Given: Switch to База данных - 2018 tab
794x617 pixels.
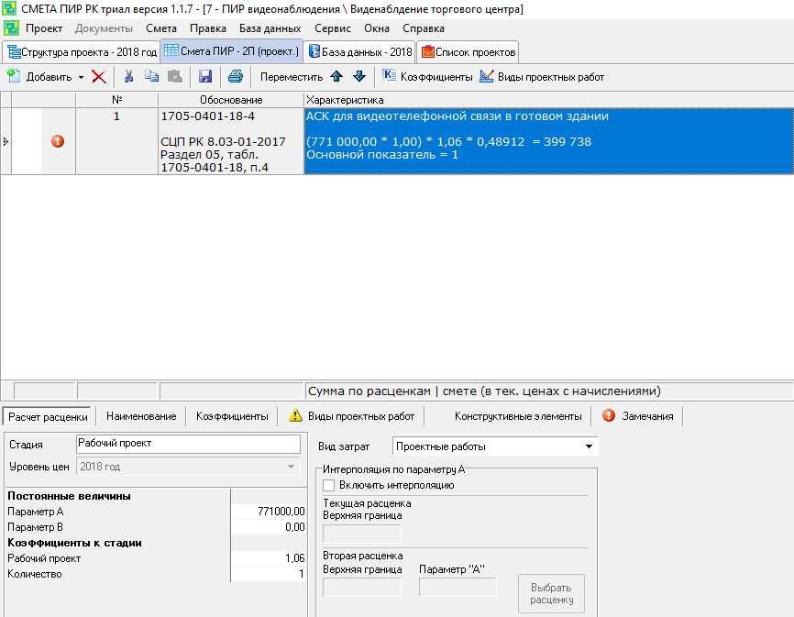Looking at the screenshot, I should (x=360, y=52).
